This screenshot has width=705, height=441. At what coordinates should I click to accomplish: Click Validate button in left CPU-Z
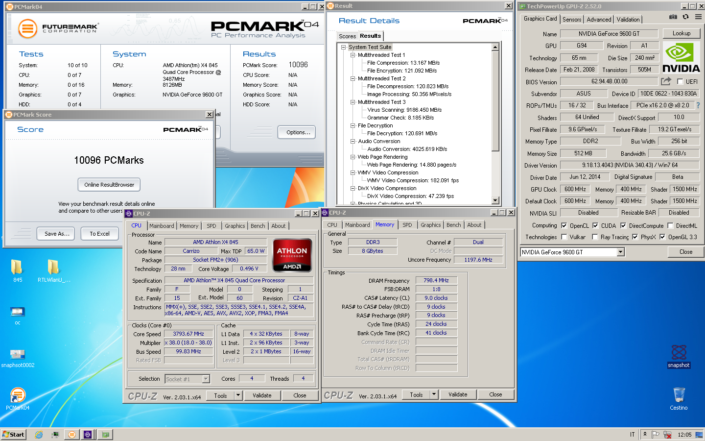click(x=262, y=395)
